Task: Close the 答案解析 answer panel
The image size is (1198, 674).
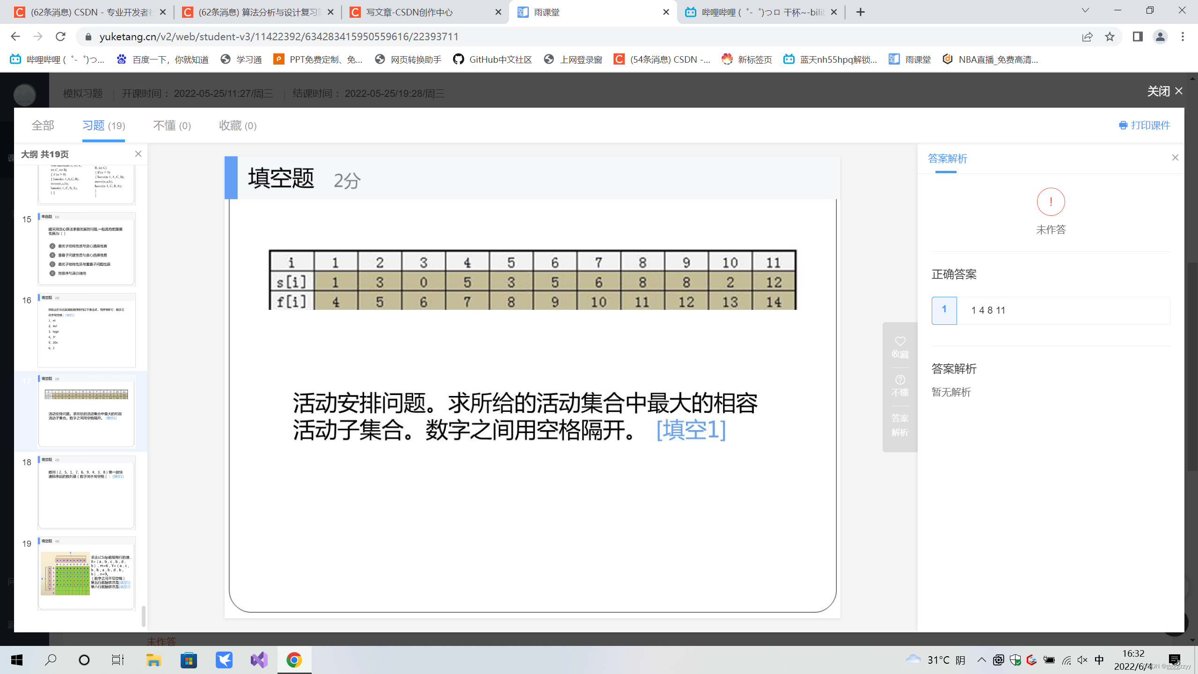Action: pyautogui.click(x=1175, y=158)
